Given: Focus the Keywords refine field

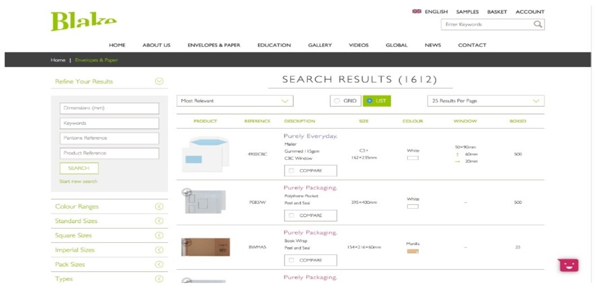Looking at the screenshot, I should [110, 123].
